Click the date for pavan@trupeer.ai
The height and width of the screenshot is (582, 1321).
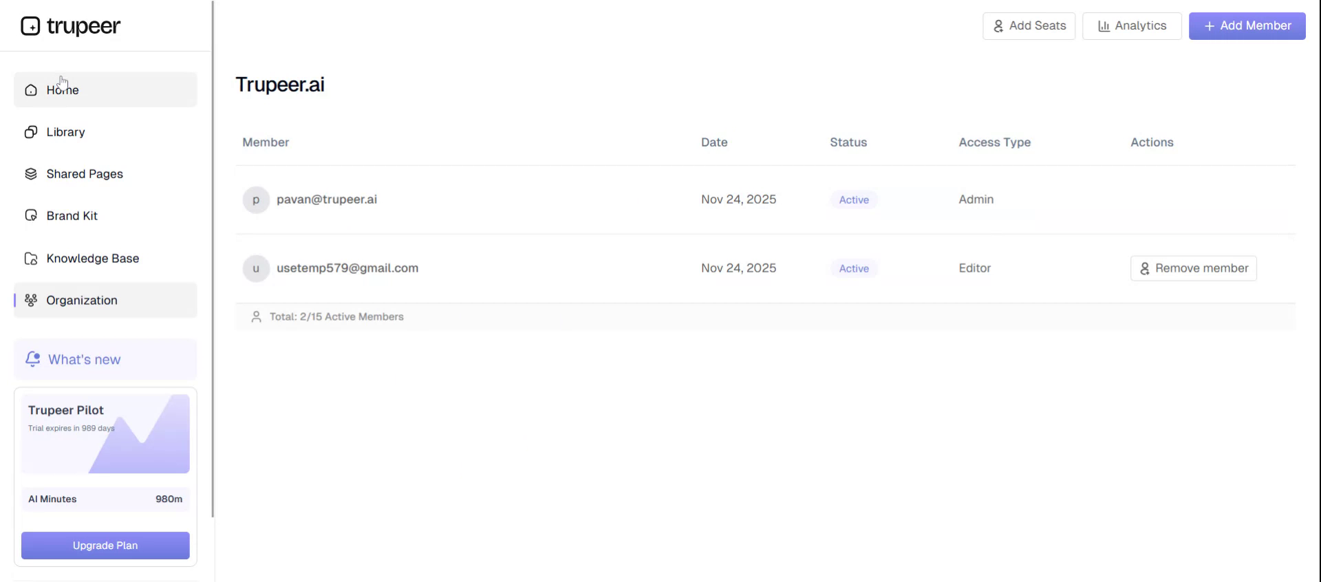point(739,200)
